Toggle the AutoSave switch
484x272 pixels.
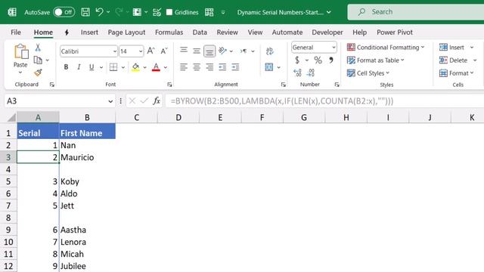tap(64, 12)
